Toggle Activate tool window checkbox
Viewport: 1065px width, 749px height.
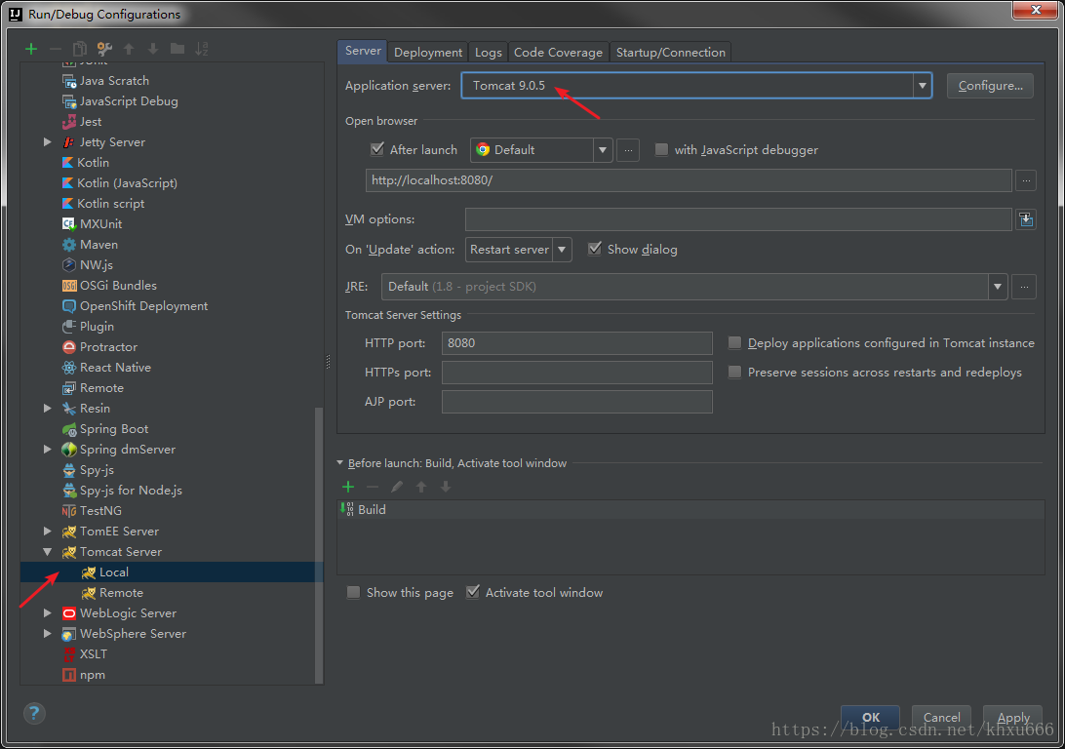(473, 592)
